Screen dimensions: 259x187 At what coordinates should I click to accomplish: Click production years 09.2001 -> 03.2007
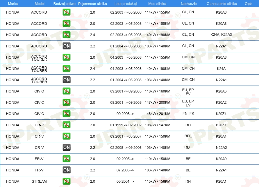(x=126, y=136)
